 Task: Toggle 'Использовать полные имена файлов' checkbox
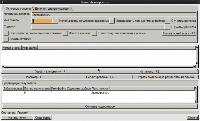[112, 21]
